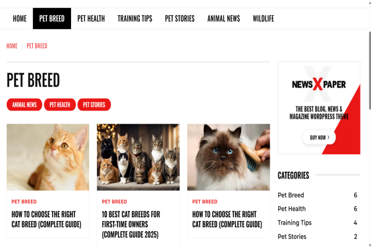Click the Buy Now button in ad
Screen dimensions: 371x247
pos(319,137)
